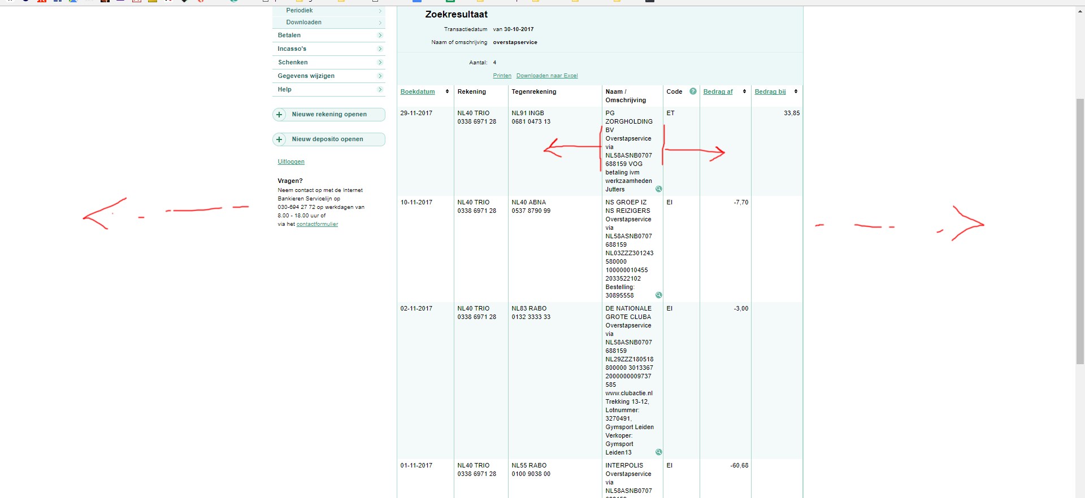Click the amount 33,85 in Bedrag bij
The width and height of the screenshot is (1085, 498).
pos(792,113)
